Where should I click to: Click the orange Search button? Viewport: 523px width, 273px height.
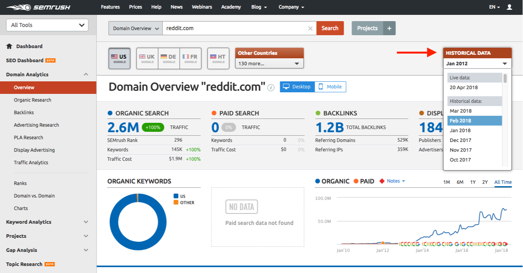point(330,28)
